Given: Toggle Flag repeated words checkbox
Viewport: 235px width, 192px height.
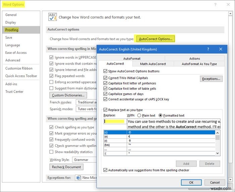Looking at the screenshot, I should pos(51,76).
